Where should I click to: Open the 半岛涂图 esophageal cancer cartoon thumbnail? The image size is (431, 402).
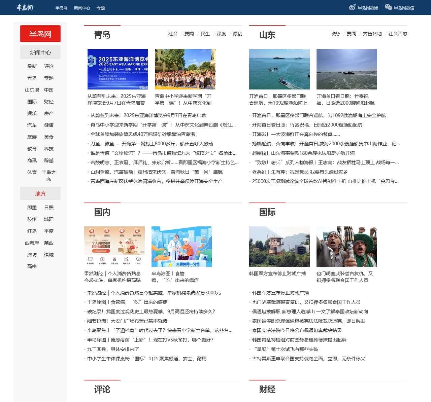[x=181, y=247]
